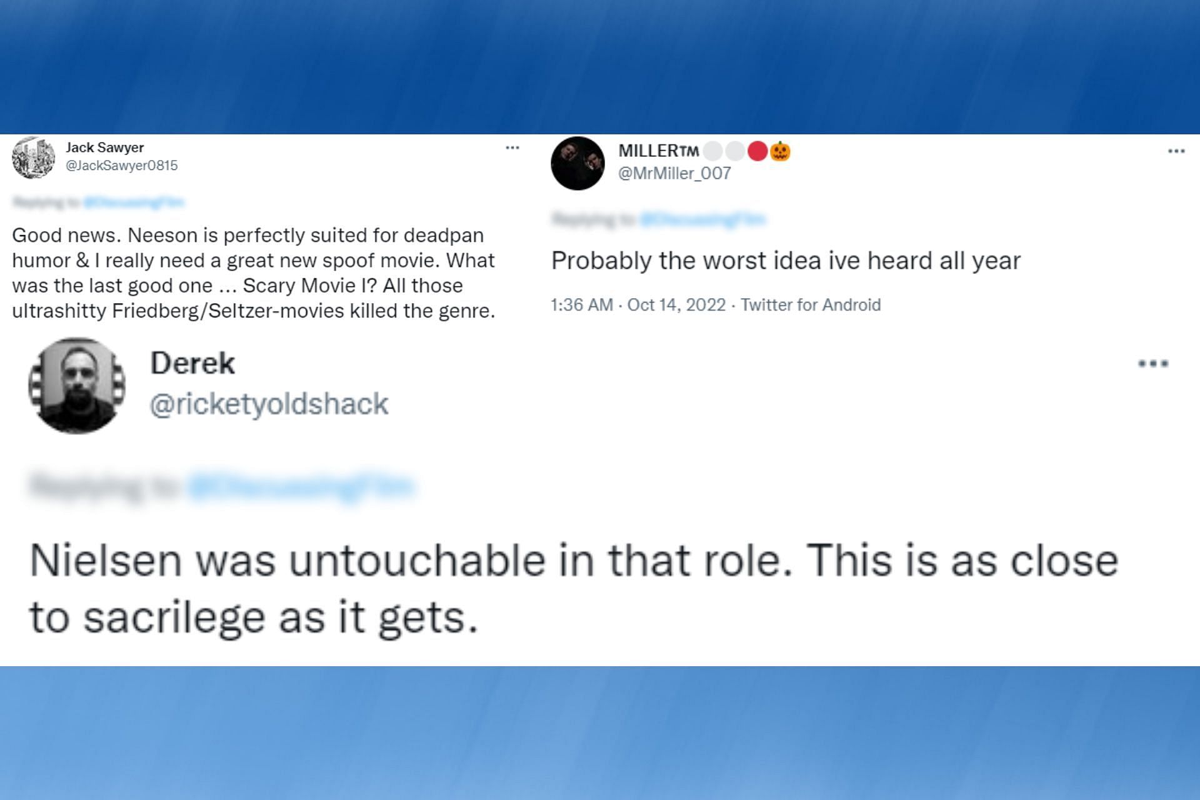Click the blurred reply mention in Derek's tweet
1200x800 pixels.
pos(300,486)
